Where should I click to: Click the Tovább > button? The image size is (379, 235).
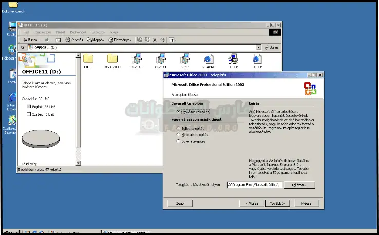point(277,203)
